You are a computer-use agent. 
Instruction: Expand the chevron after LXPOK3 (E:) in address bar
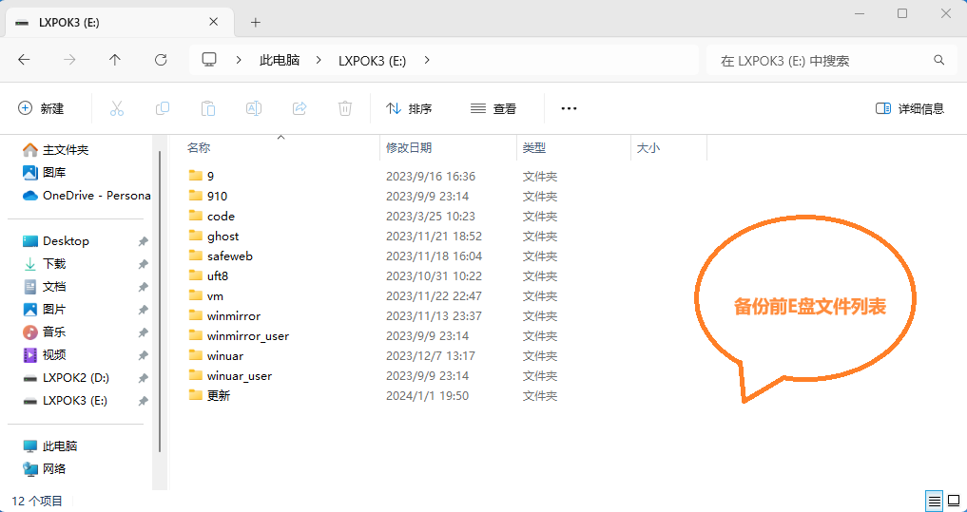click(427, 60)
